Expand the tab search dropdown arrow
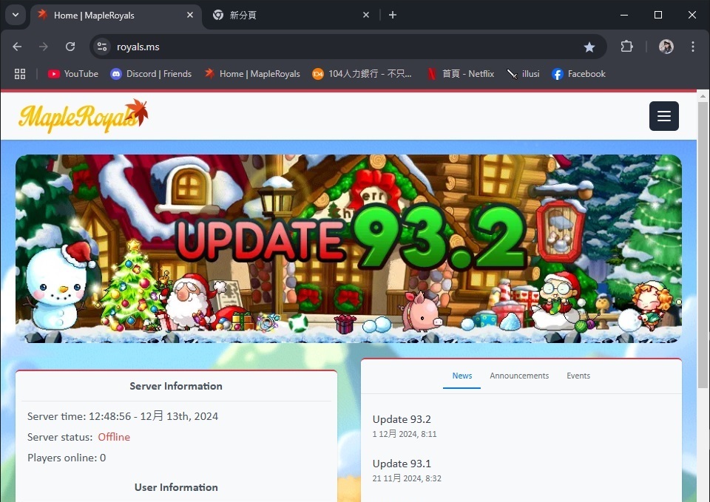 coord(15,15)
